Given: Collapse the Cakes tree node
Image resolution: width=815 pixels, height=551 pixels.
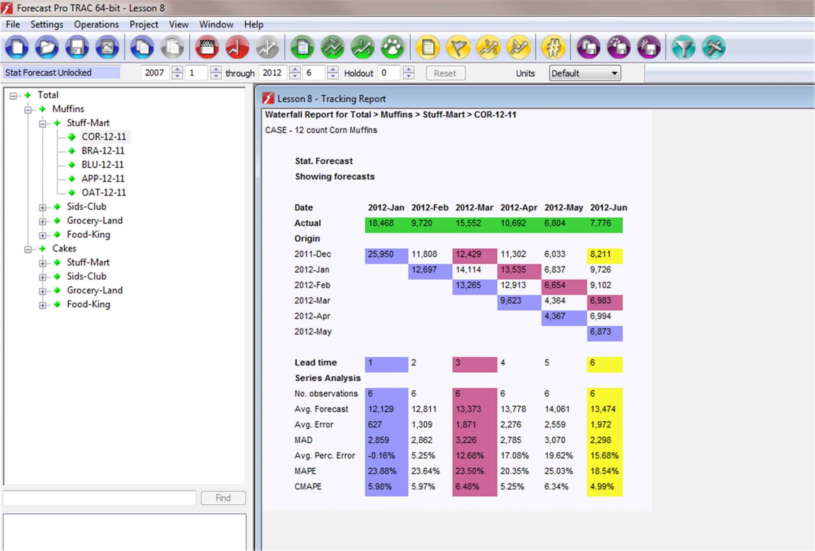Looking at the screenshot, I should tap(28, 250).
